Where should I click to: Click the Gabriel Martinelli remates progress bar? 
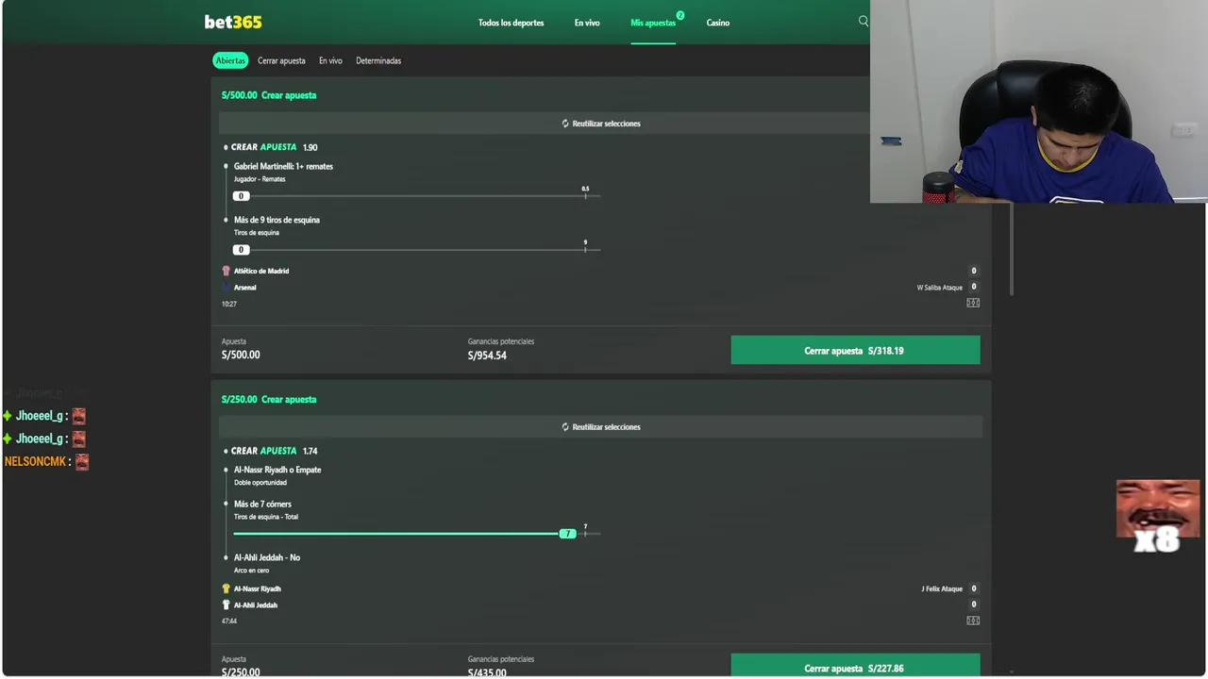(x=416, y=196)
